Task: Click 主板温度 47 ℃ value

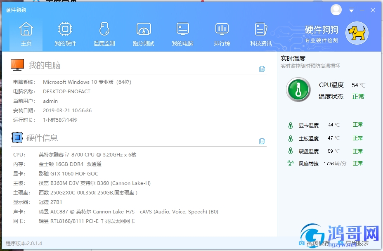Action: click(333, 138)
